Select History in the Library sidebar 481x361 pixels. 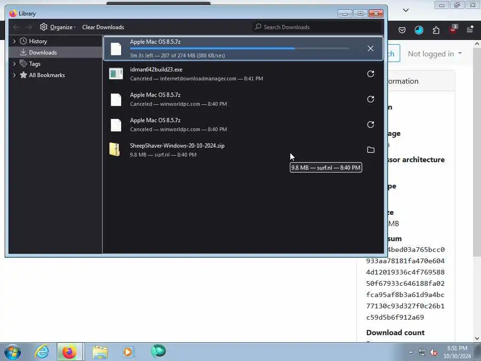[x=38, y=41]
